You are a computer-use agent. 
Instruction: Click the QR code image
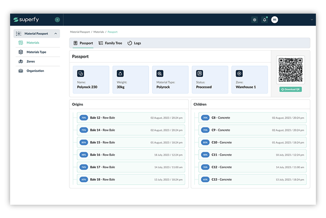tap(290, 70)
